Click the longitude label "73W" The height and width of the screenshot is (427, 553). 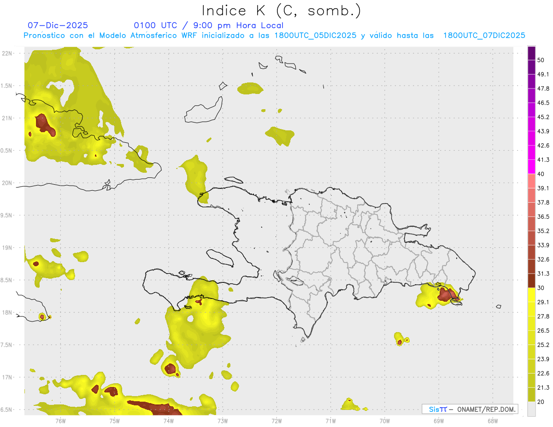(223, 421)
